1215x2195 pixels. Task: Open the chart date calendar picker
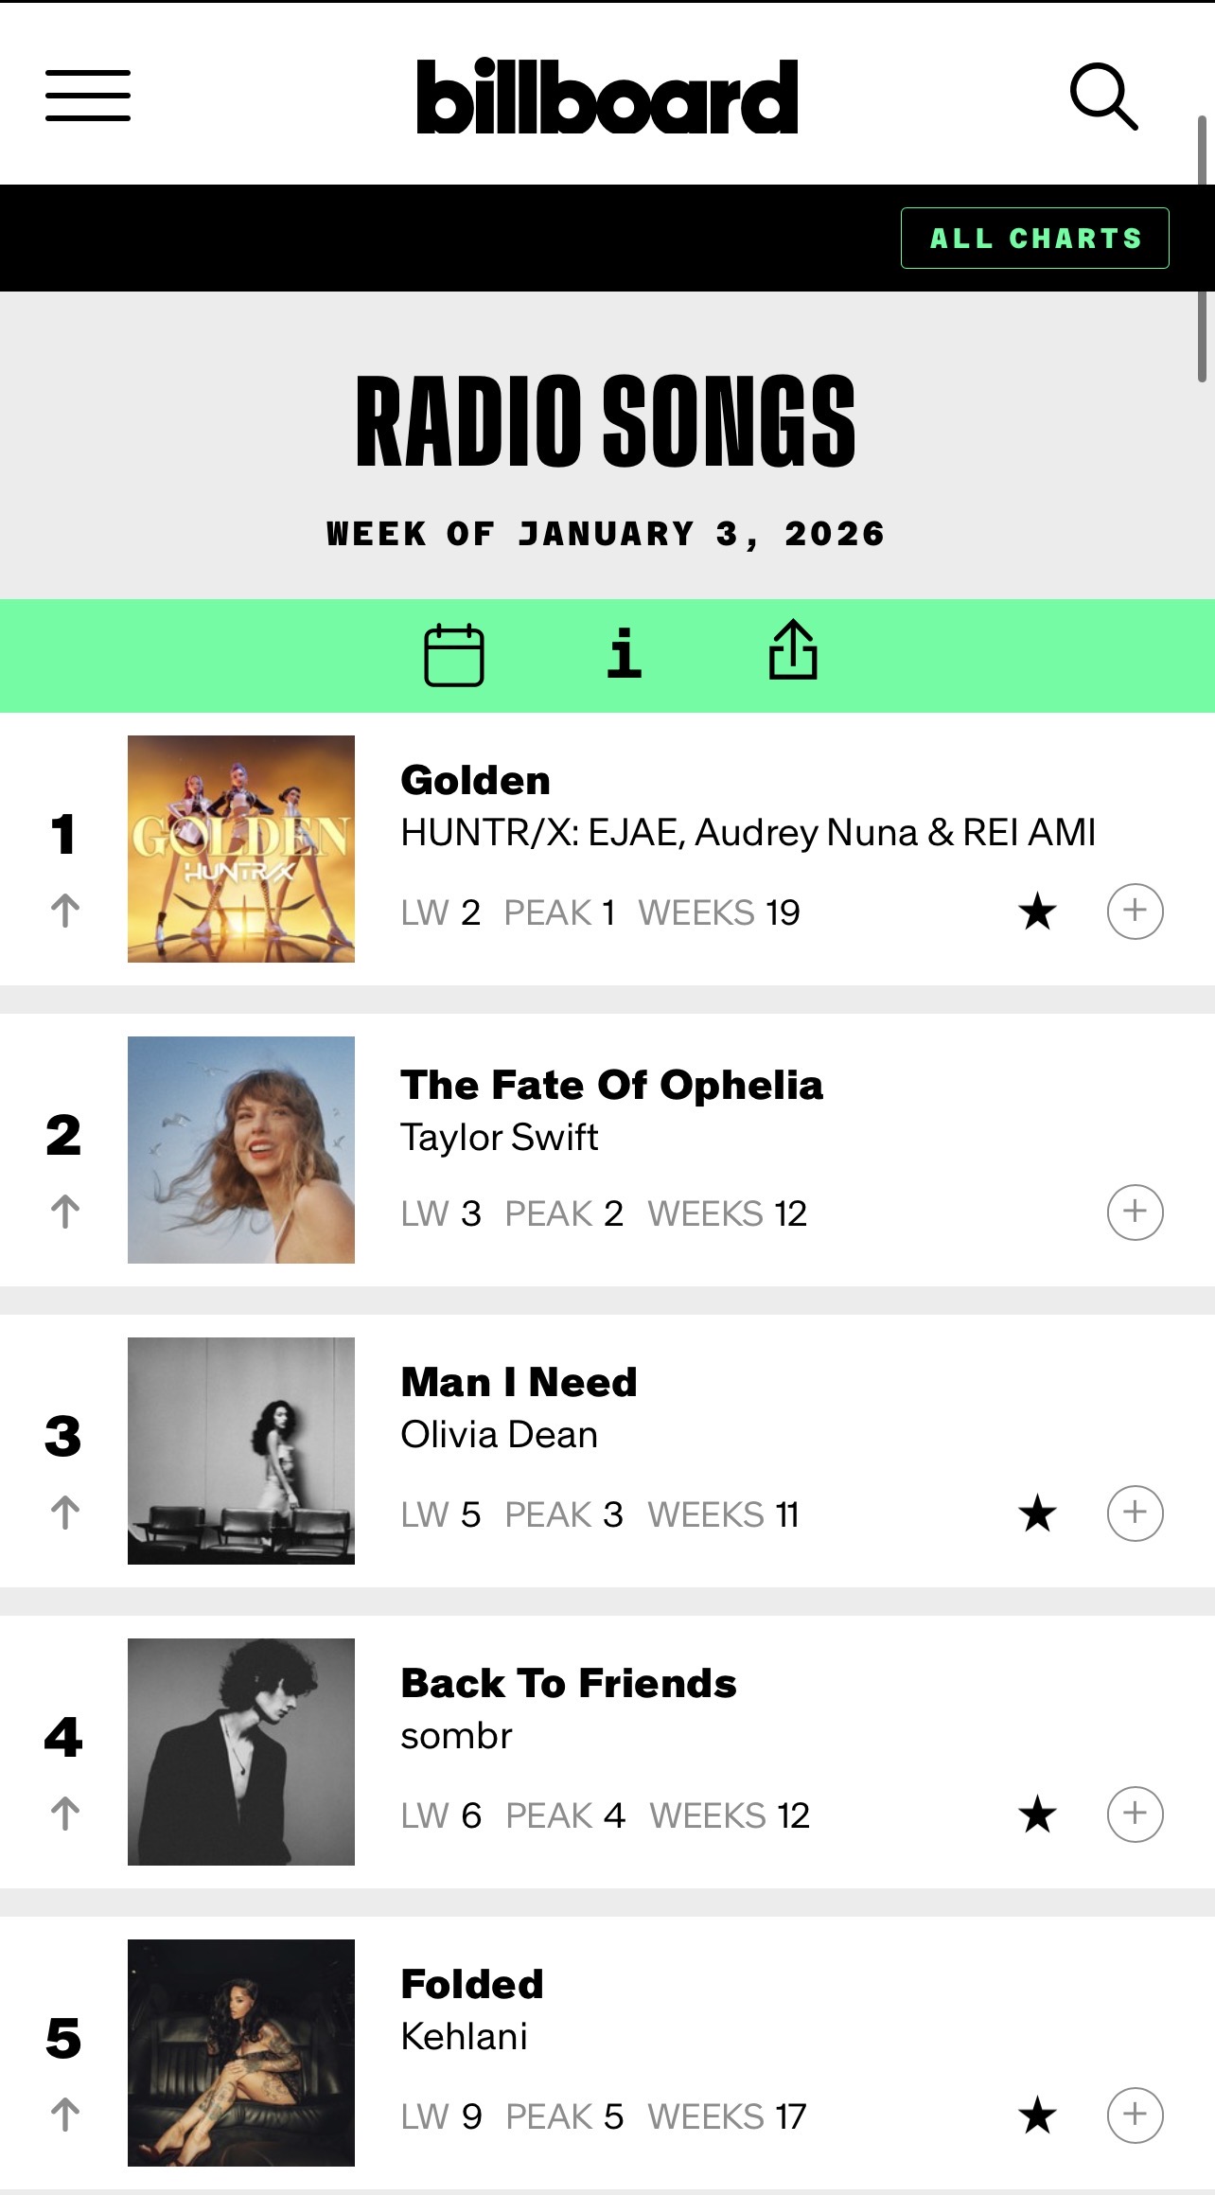454,655
